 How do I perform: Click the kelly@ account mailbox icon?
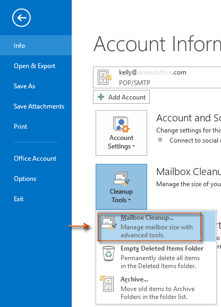pyautogui.click(x=105, y=77)
